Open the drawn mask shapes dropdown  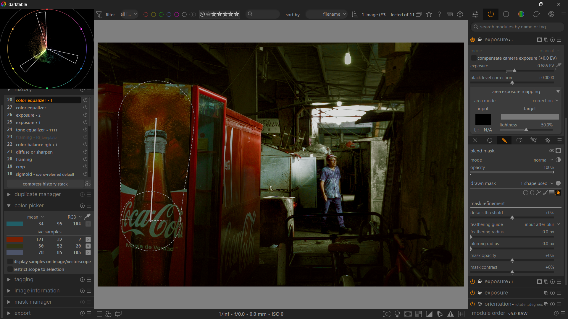point(536,183)
